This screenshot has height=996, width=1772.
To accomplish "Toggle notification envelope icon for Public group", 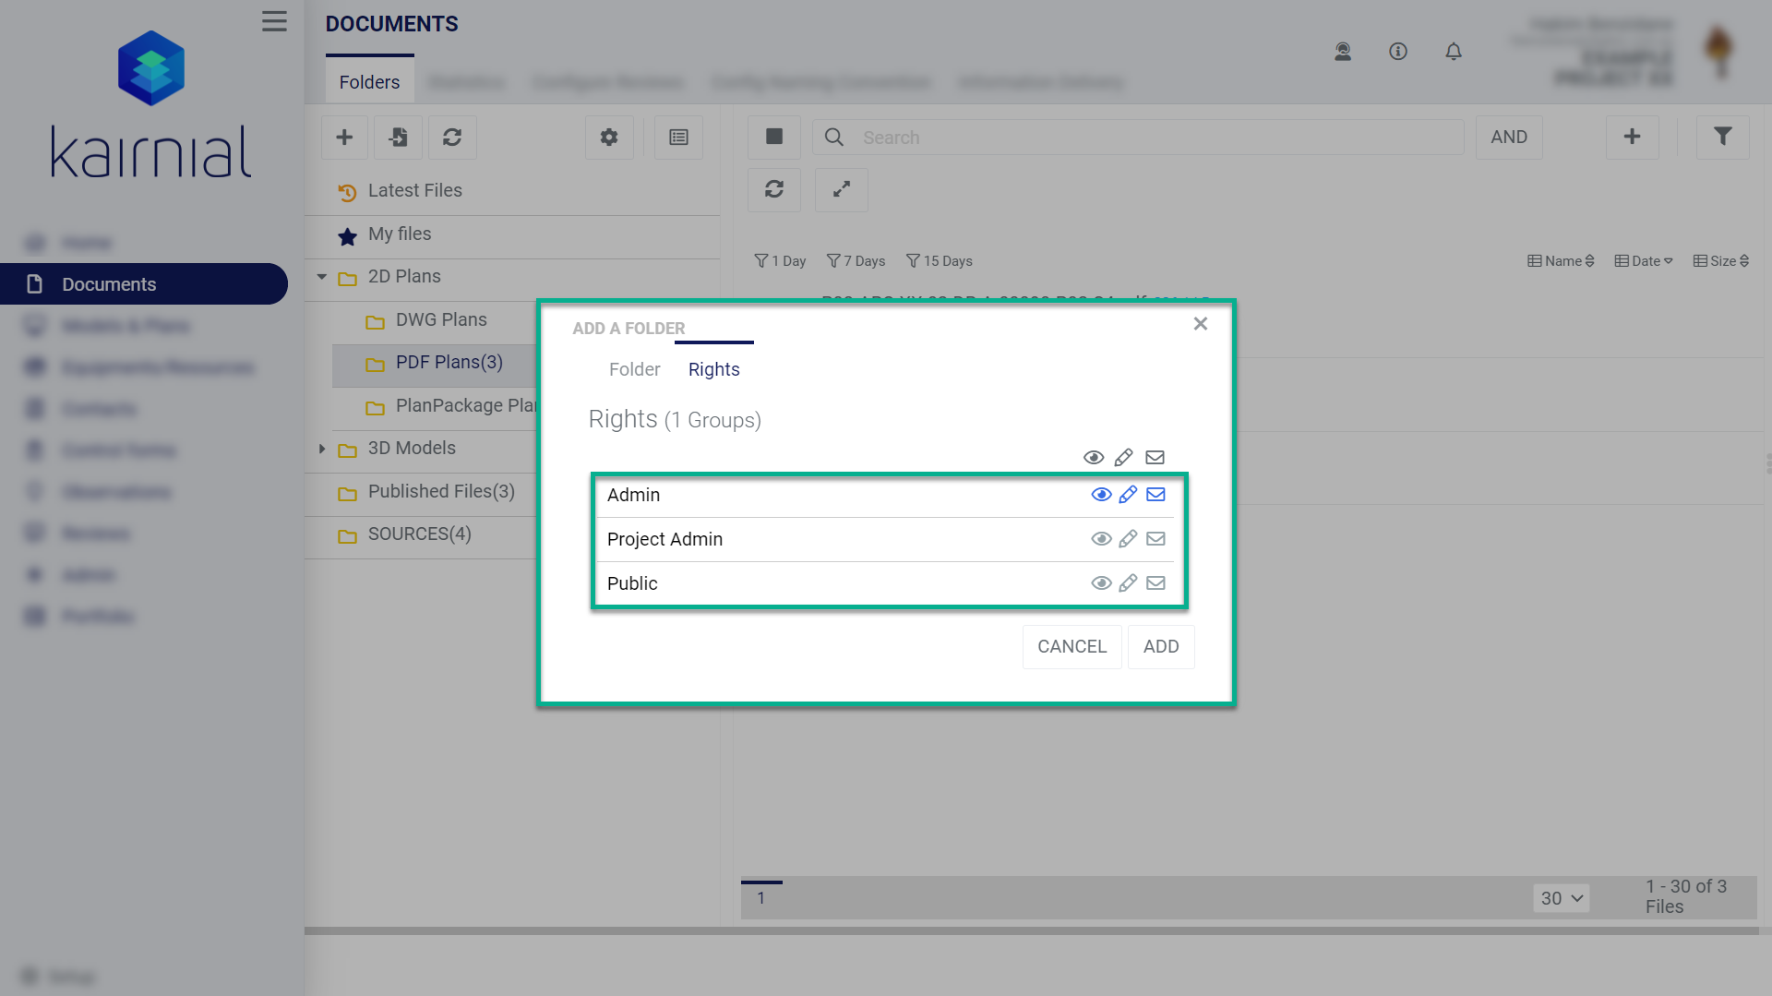I will coord(1155,583).
